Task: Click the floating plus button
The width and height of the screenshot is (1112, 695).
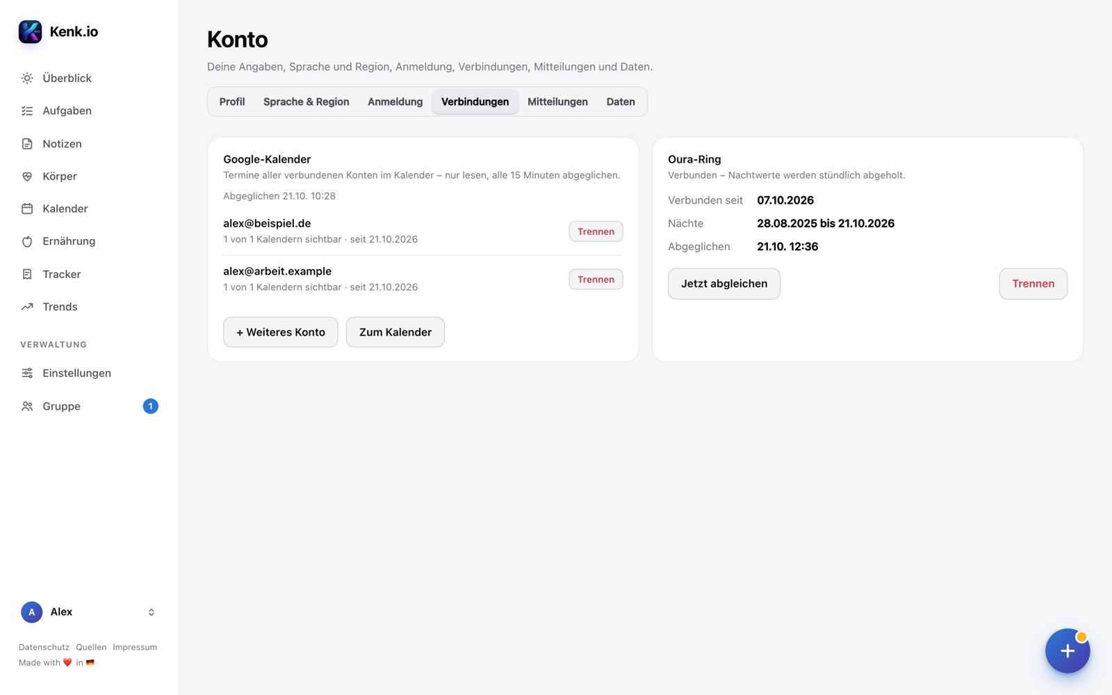Action: [1068, 651]
